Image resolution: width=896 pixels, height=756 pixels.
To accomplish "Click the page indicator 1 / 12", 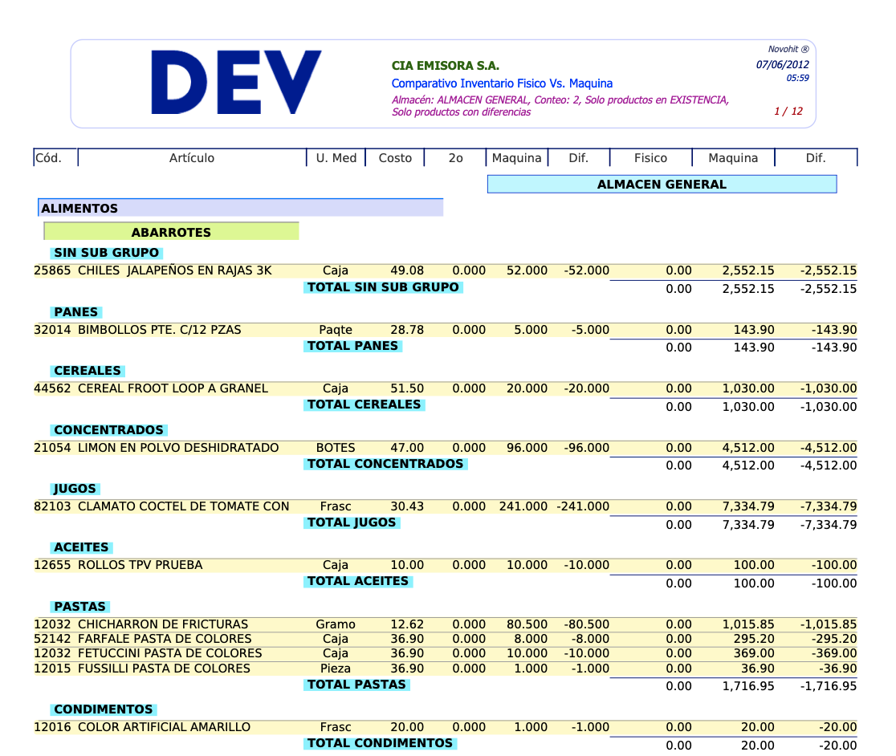I will [x=788, y=112].
